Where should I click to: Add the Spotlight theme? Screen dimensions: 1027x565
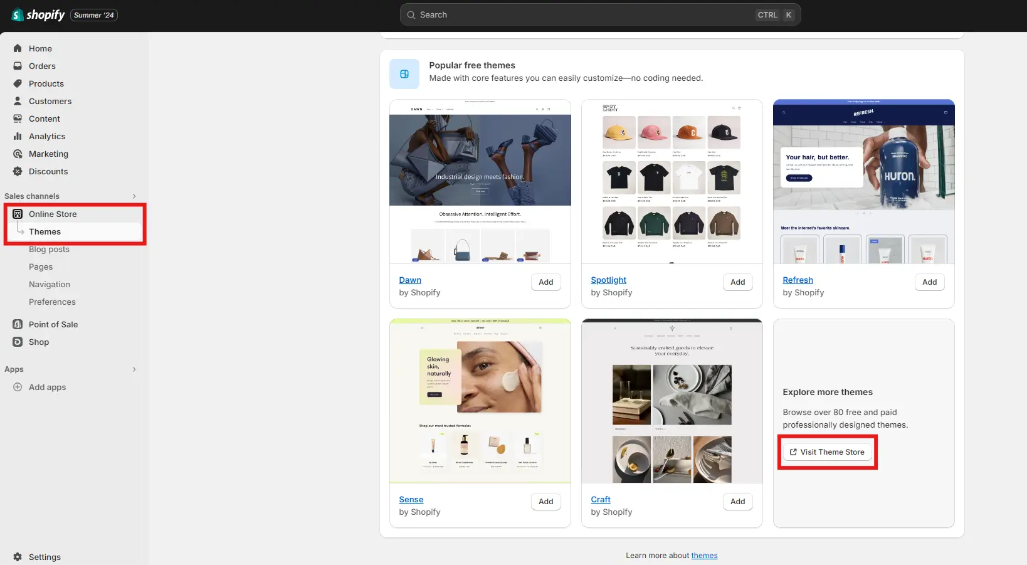(738, 282)
